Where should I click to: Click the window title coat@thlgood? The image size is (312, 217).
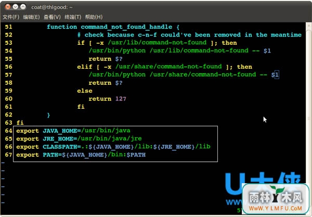tap(51, 7)
